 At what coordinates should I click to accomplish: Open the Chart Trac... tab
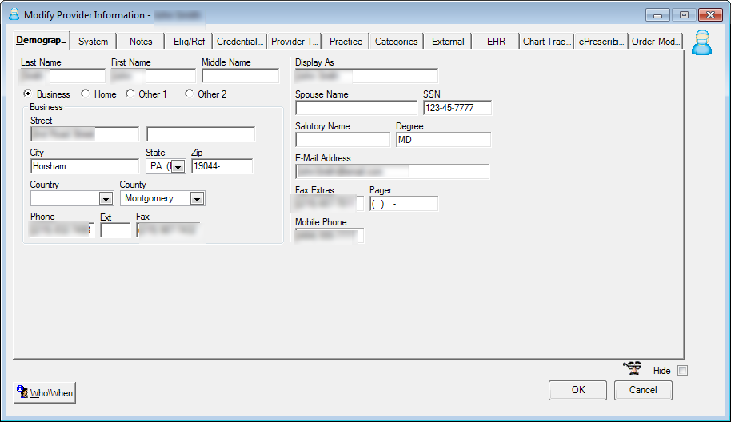tap(547, 42)
